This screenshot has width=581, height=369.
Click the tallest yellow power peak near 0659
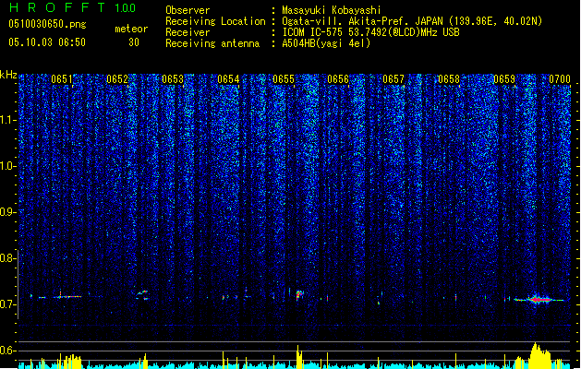click(x=539, y=356)
